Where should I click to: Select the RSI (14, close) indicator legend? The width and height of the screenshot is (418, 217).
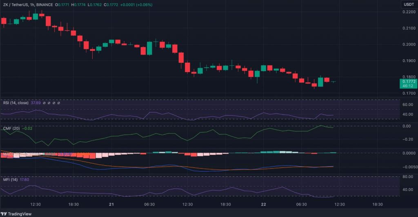16,103
